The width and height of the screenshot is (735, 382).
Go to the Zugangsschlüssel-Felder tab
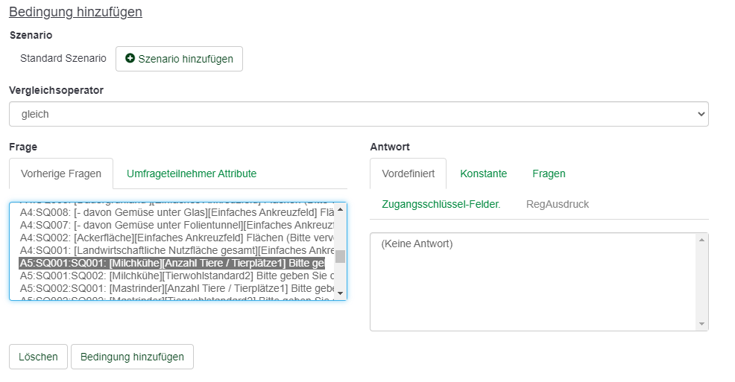[441, 204]
